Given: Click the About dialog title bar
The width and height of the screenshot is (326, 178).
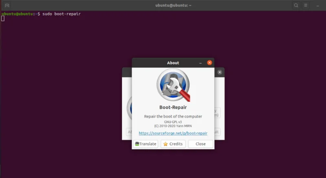Looking at the screenshot, I should (173, 63).
